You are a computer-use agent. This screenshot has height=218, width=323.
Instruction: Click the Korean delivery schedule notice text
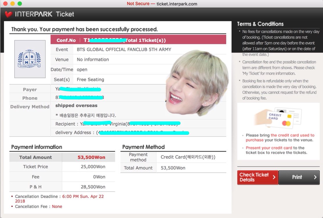[86, 115]
